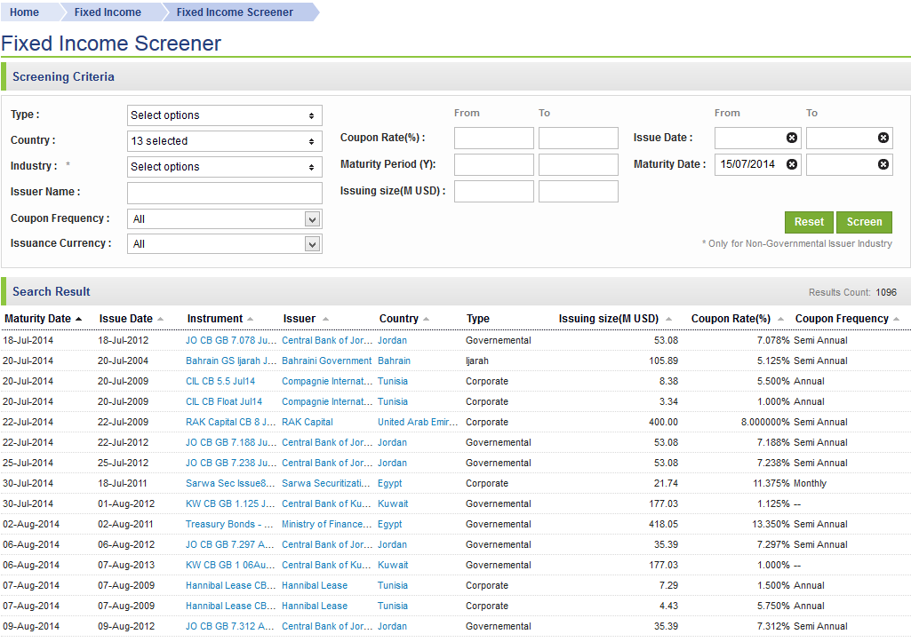The image size is (911, 642).
Task: Clear the Maturity Date To field
Action: (x=883, y=164)
